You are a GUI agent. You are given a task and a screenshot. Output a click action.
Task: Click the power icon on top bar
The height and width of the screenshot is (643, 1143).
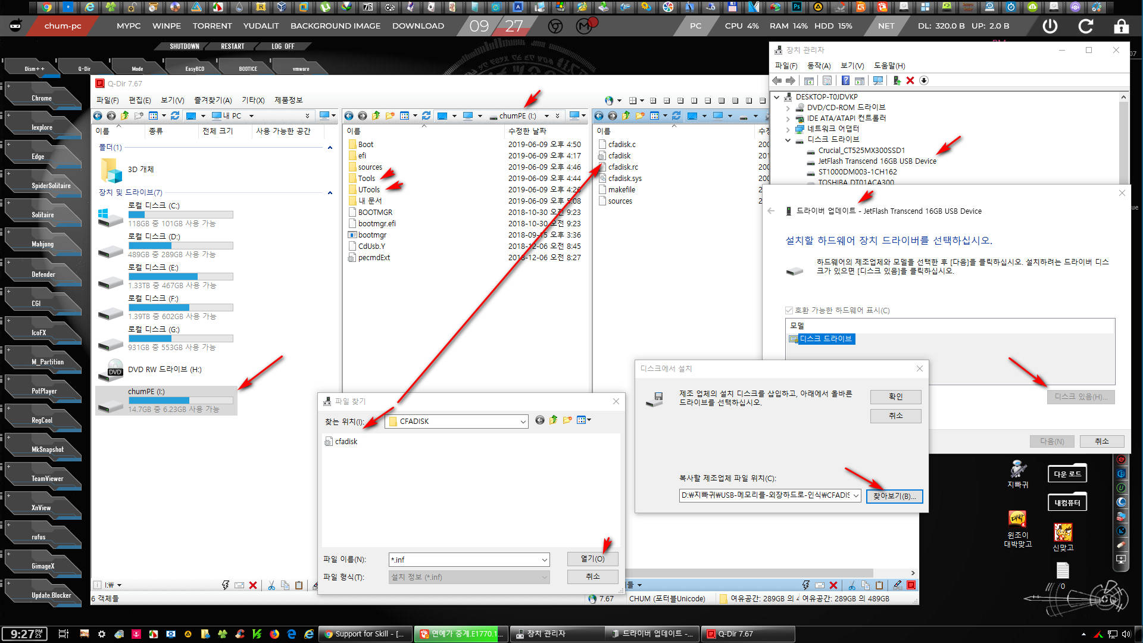coord(1050,26)
